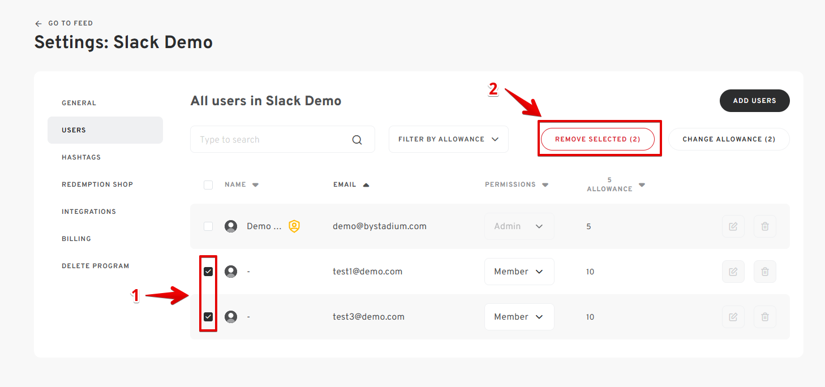Click the email test3@demo.com
Screen dimensions: 825x387
[369, 317]
